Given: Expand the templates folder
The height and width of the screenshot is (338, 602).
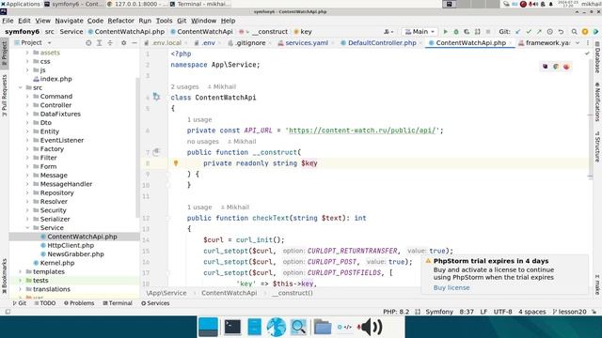Looking at the screenshot, I should coord(21,271).
